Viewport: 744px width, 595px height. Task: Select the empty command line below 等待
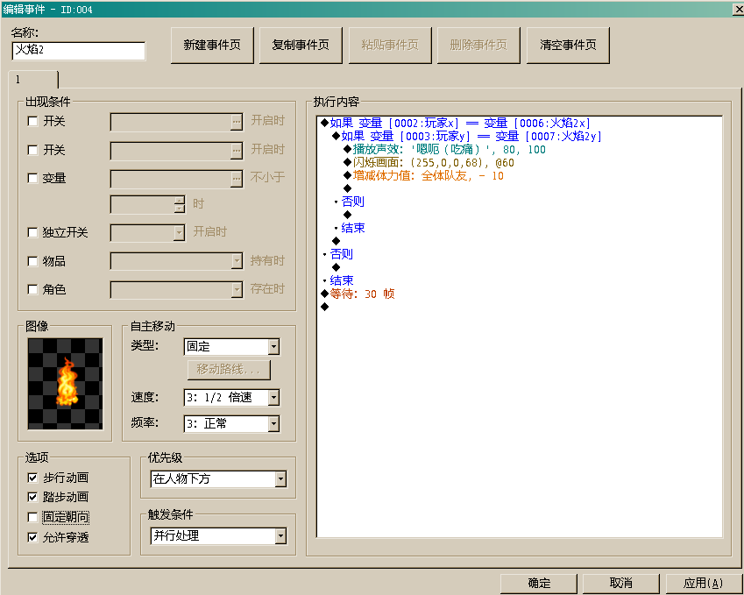point(325,307)
